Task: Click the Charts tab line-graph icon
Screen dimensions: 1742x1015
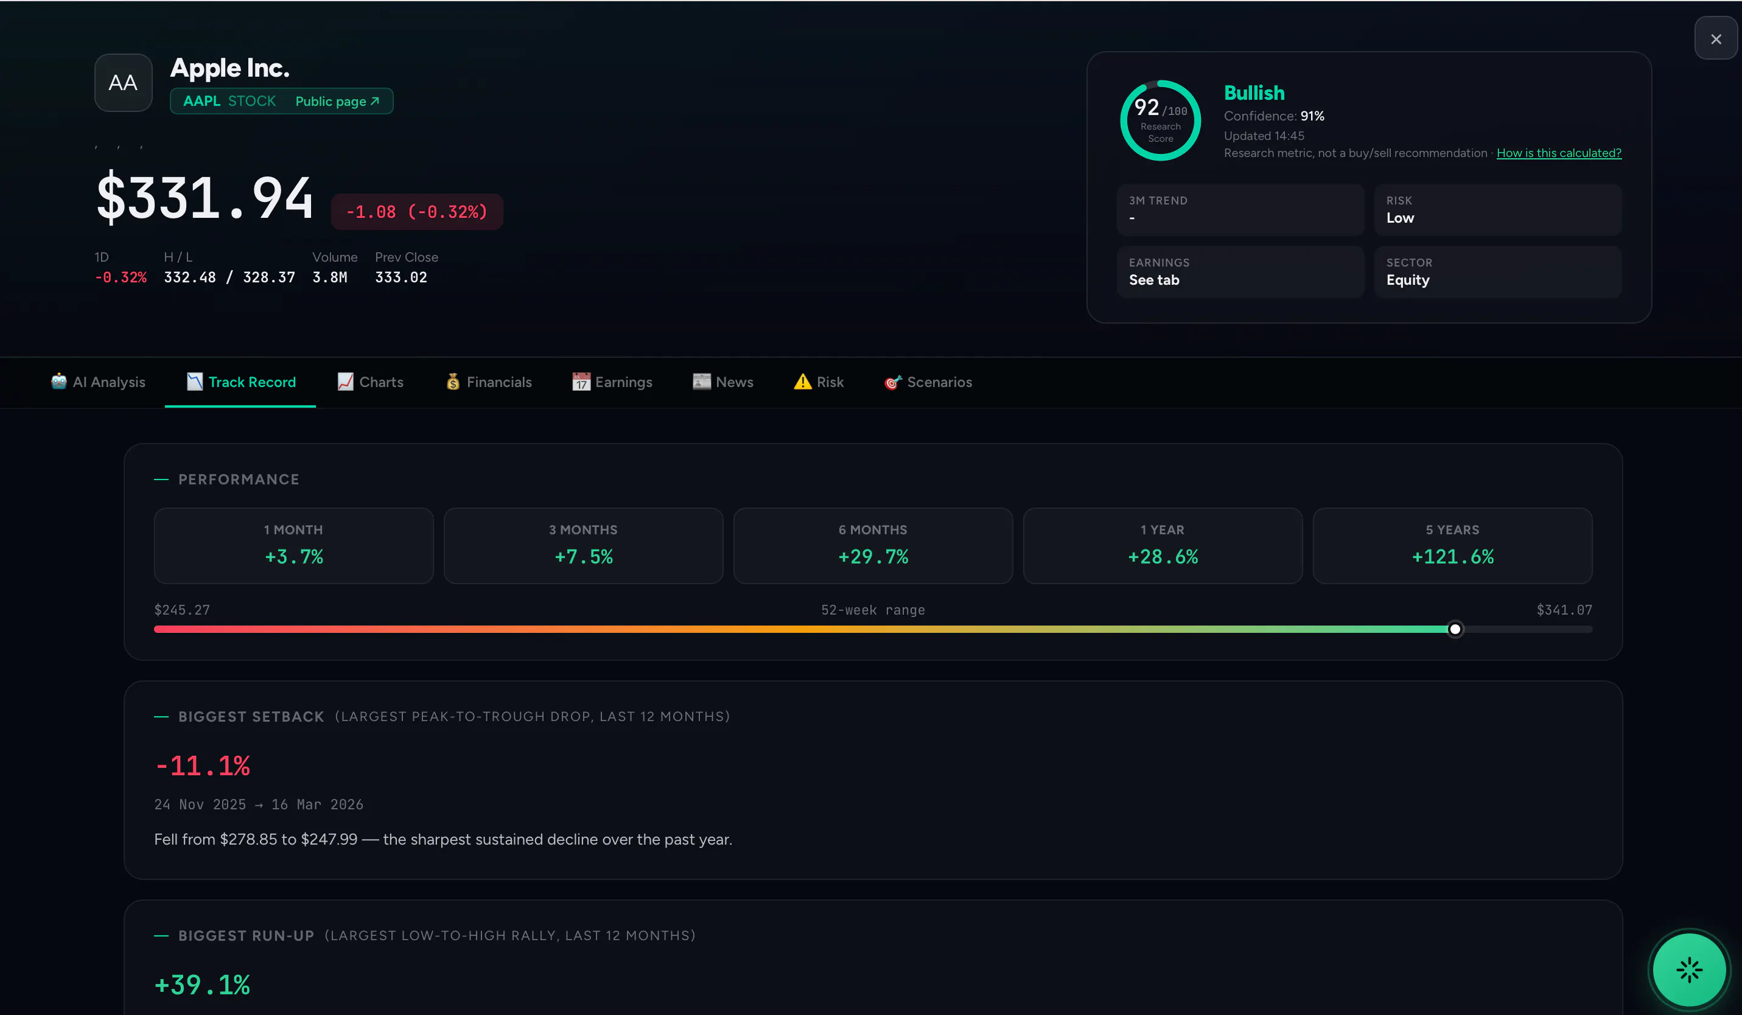Action: point(345,382)
